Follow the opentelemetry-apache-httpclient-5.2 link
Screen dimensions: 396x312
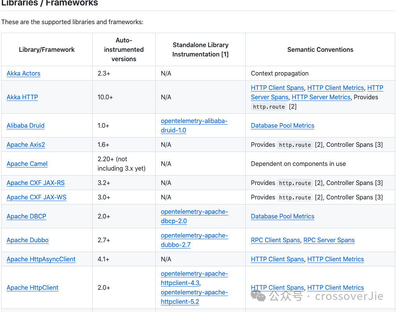[194, 297]
